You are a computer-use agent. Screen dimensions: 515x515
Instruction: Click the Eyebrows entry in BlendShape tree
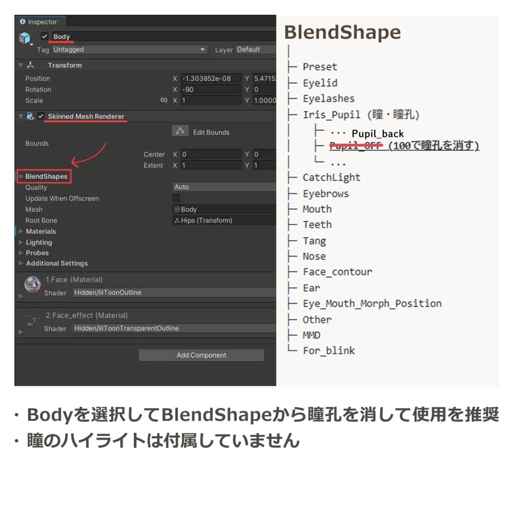pyautogui.click(x=325, y=194)
